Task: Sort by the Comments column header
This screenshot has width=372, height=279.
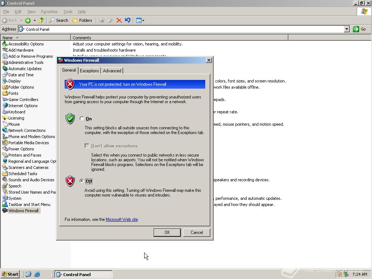Action: 179,37
